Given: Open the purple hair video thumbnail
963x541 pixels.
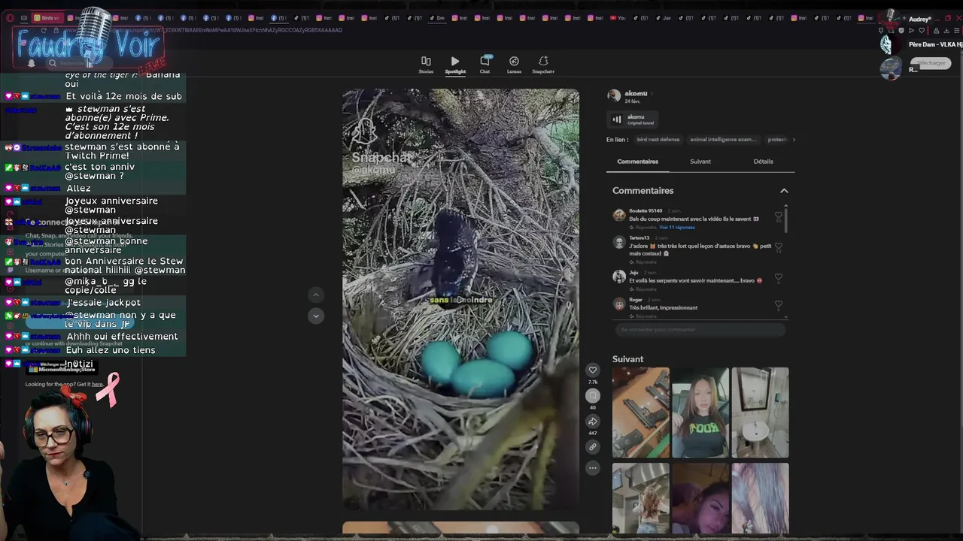Looking at the screenshot, I should 761,499.
